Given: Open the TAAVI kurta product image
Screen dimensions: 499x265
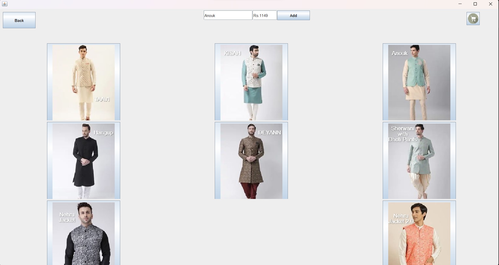Looking at the screenshot, I should [x=83, y=82].
